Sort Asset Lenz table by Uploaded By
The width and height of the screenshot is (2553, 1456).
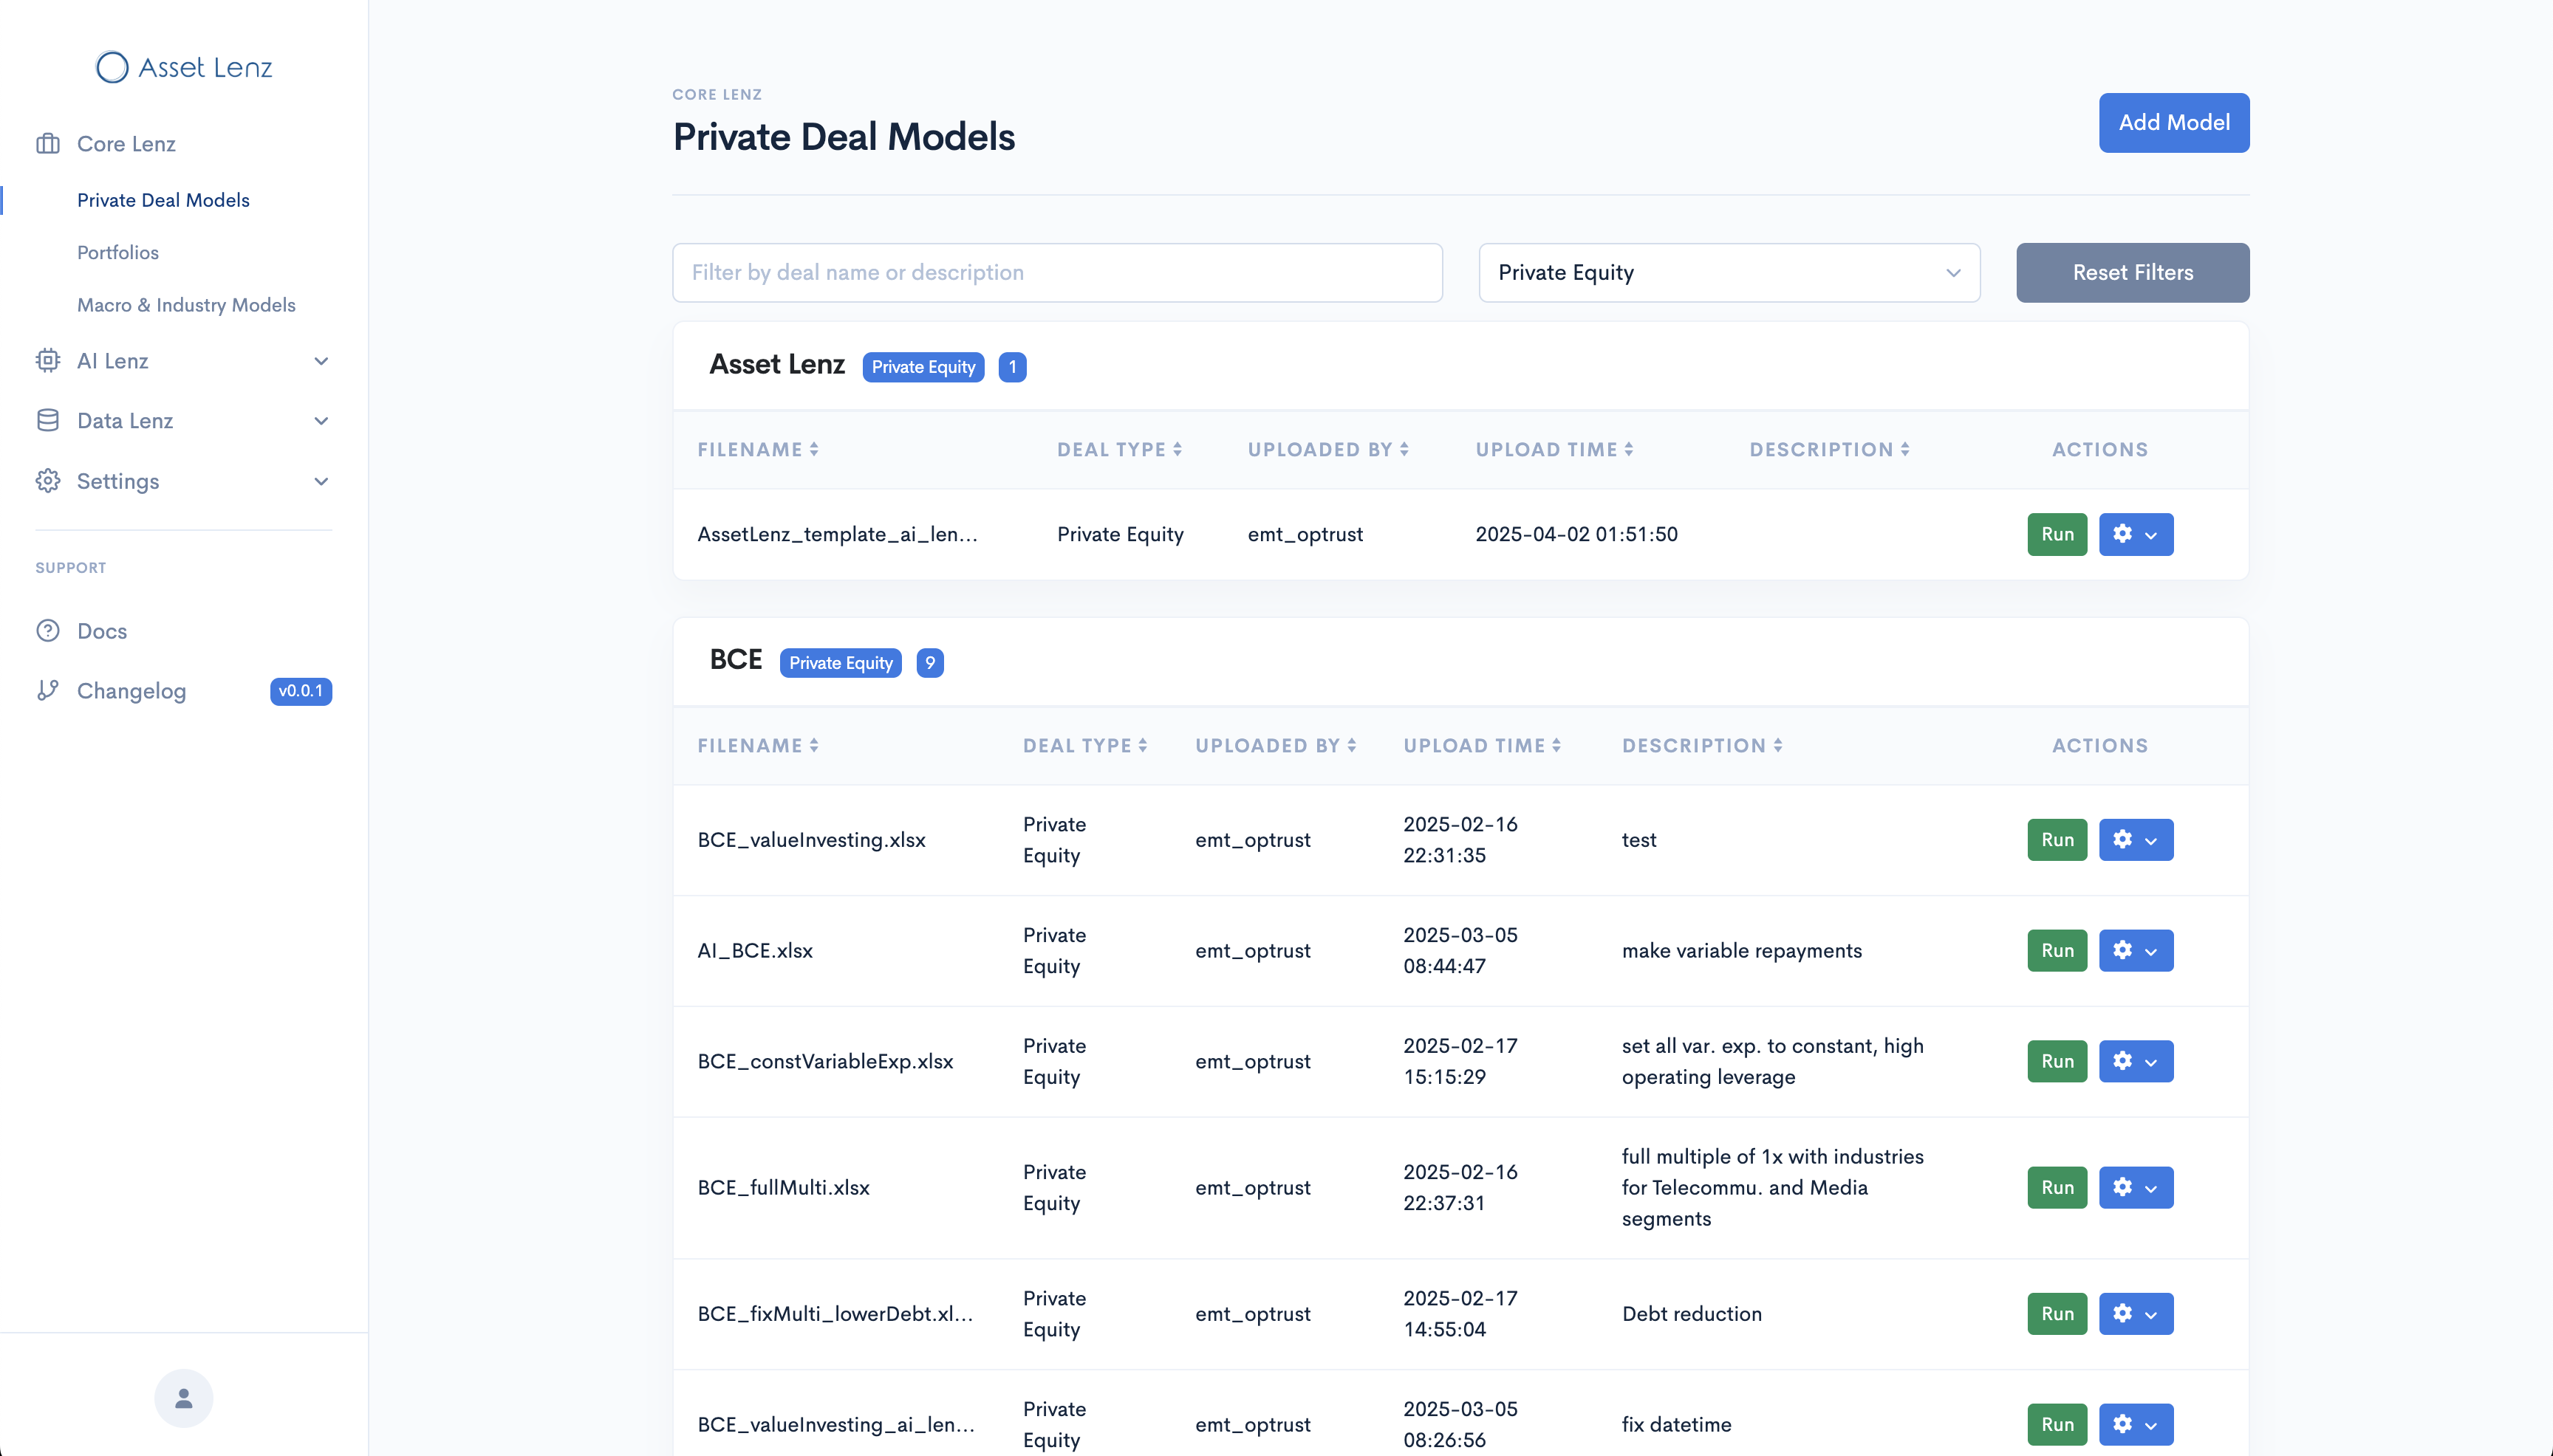pos(1327,450)
